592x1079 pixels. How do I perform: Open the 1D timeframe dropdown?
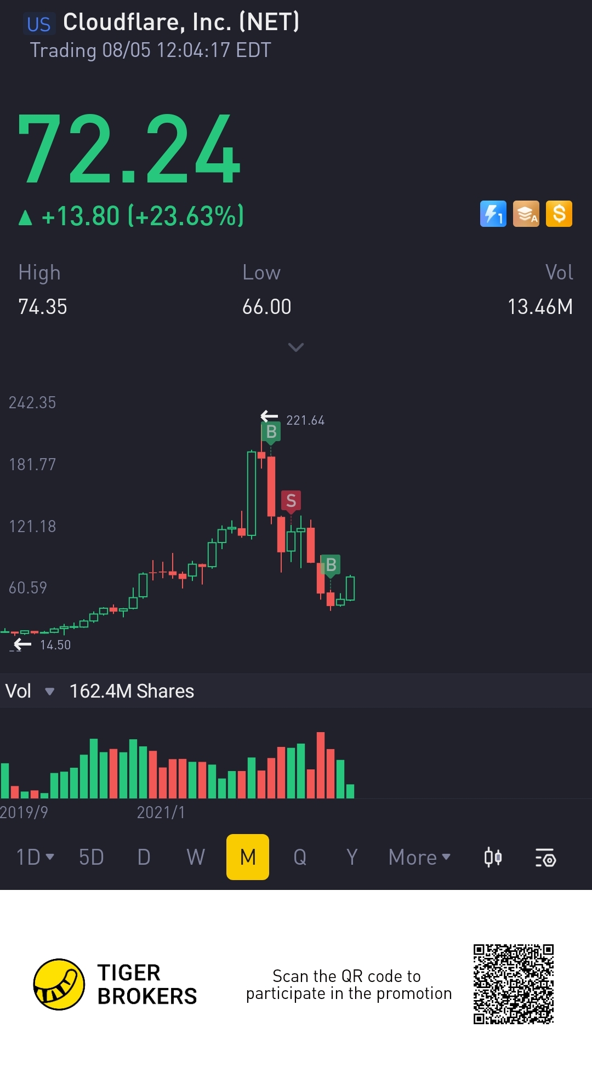pos(35,857)
